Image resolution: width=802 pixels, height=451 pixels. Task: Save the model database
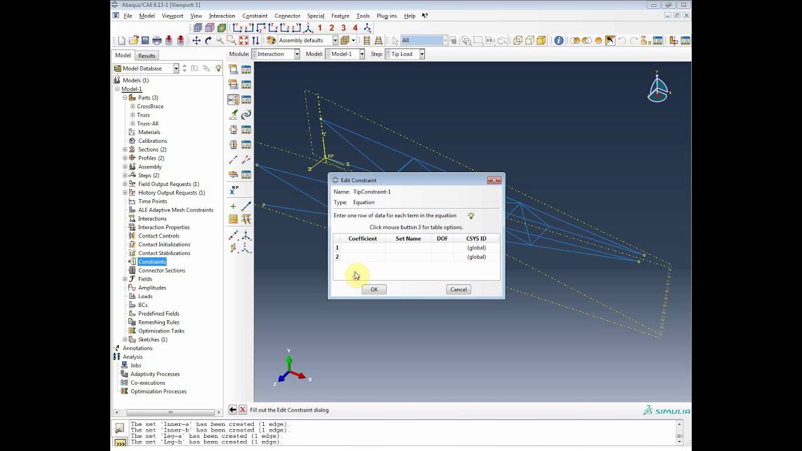(x=145, y=40)
